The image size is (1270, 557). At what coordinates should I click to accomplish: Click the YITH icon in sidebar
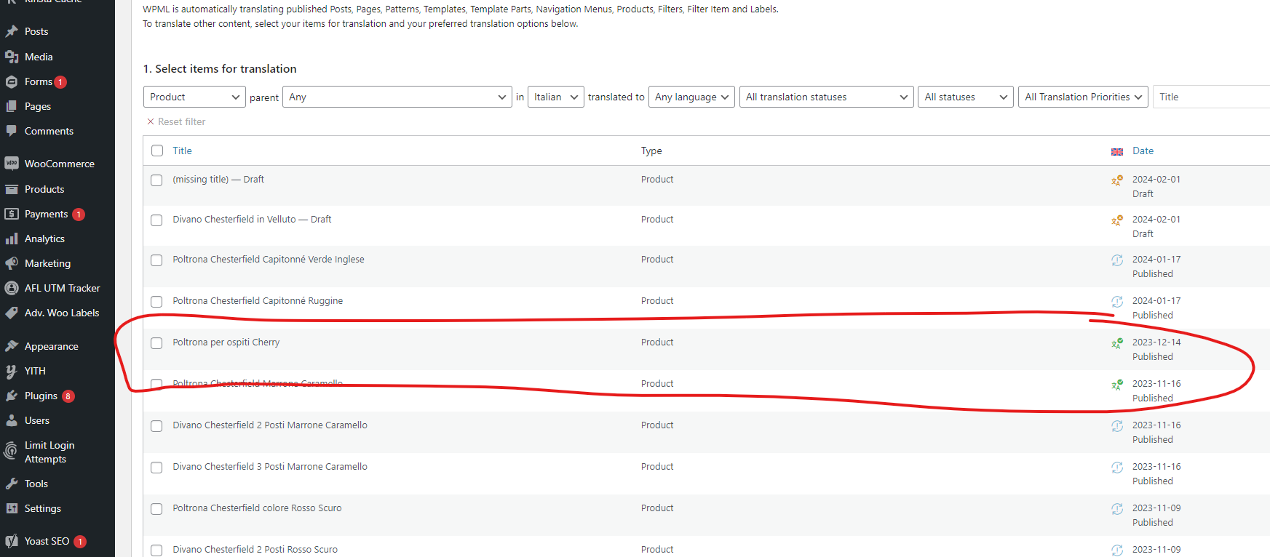(12, 371)
